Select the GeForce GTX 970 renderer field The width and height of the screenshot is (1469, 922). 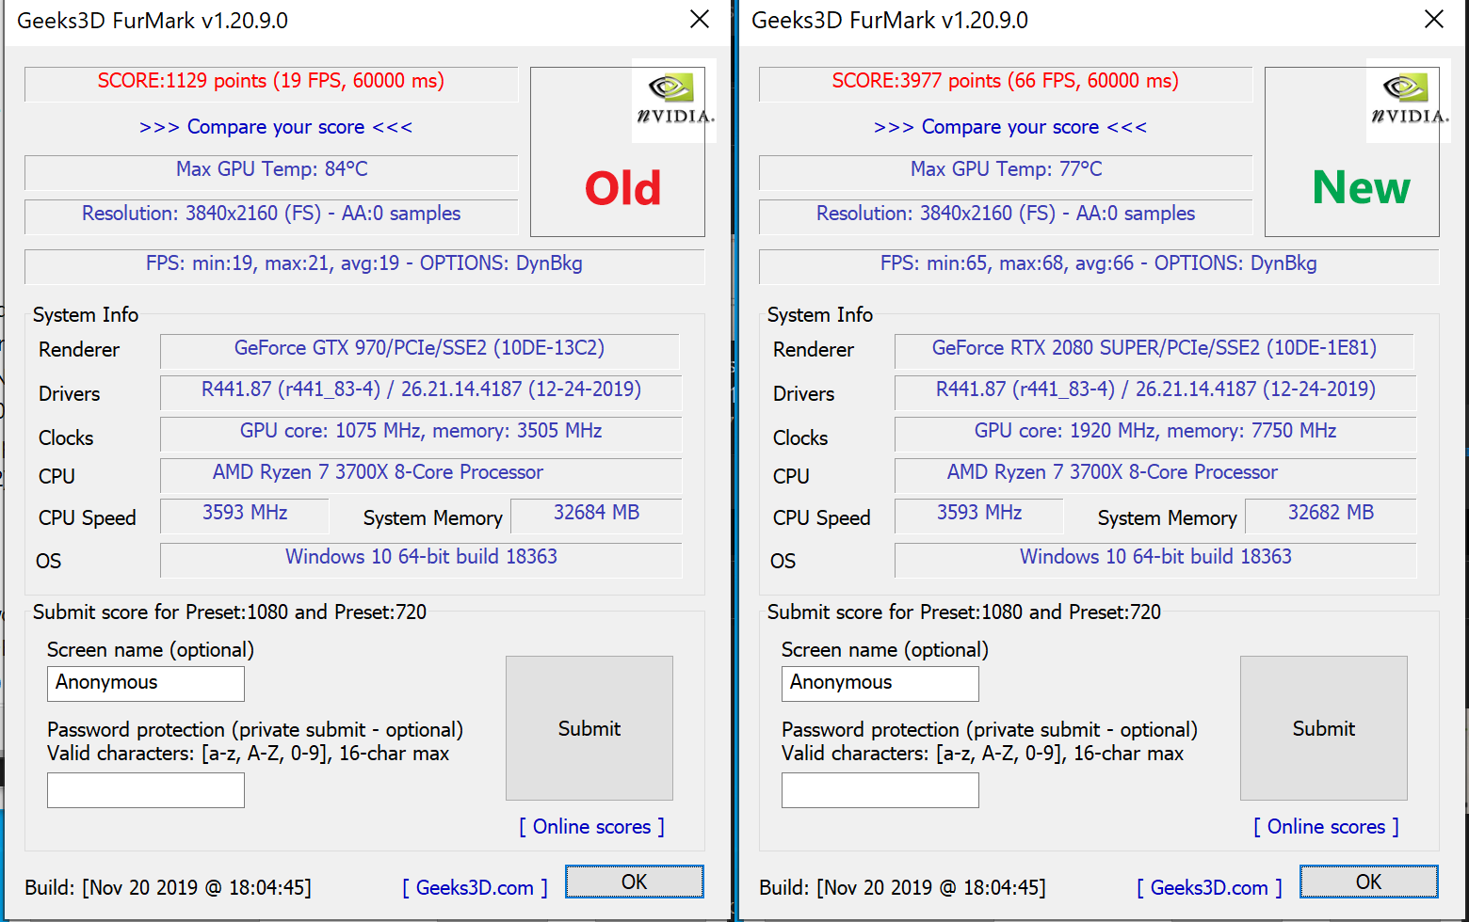[419, 350]
